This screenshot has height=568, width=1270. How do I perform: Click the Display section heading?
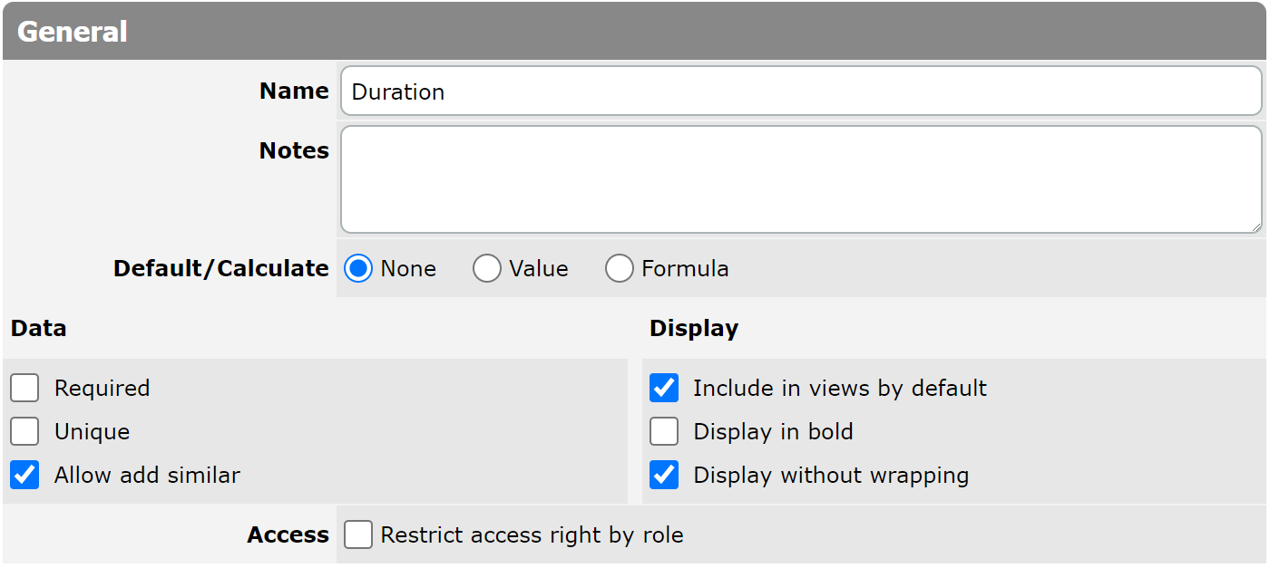click(x=694, y=328)
